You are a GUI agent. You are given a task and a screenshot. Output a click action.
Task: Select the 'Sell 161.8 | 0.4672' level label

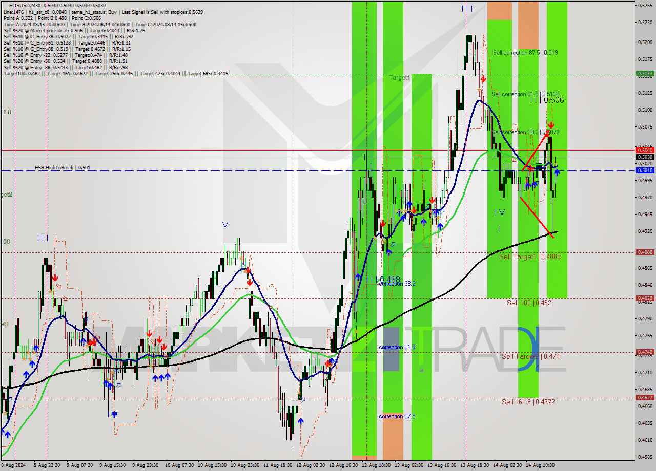[x=528, y=402]
